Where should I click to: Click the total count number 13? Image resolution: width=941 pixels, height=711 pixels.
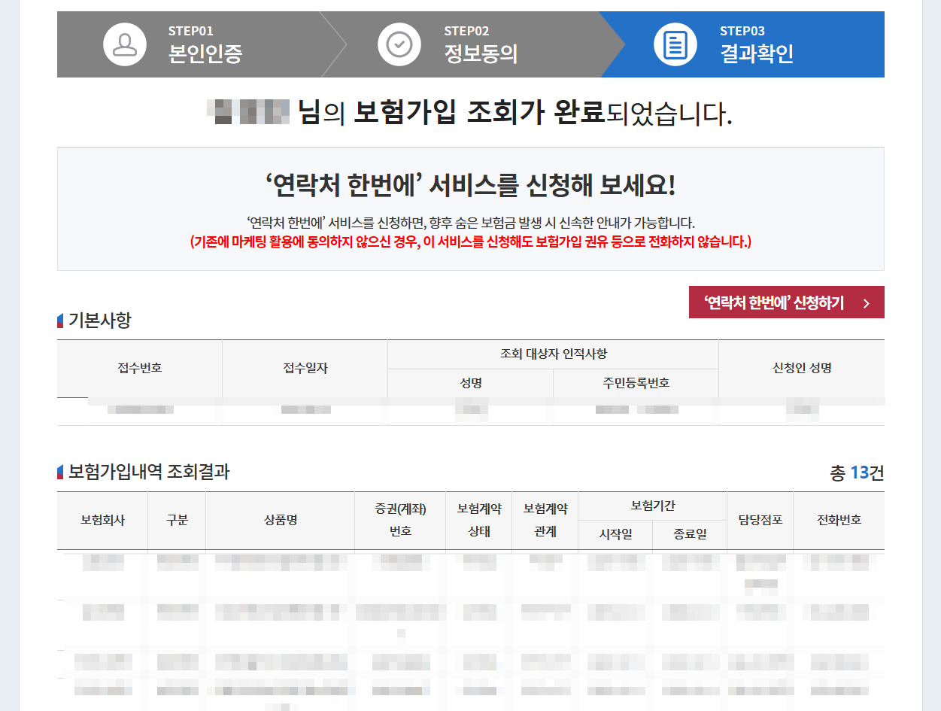[859, 473]
